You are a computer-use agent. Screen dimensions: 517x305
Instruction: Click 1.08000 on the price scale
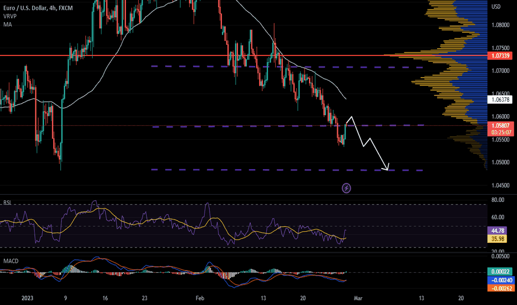pos(500,25)
